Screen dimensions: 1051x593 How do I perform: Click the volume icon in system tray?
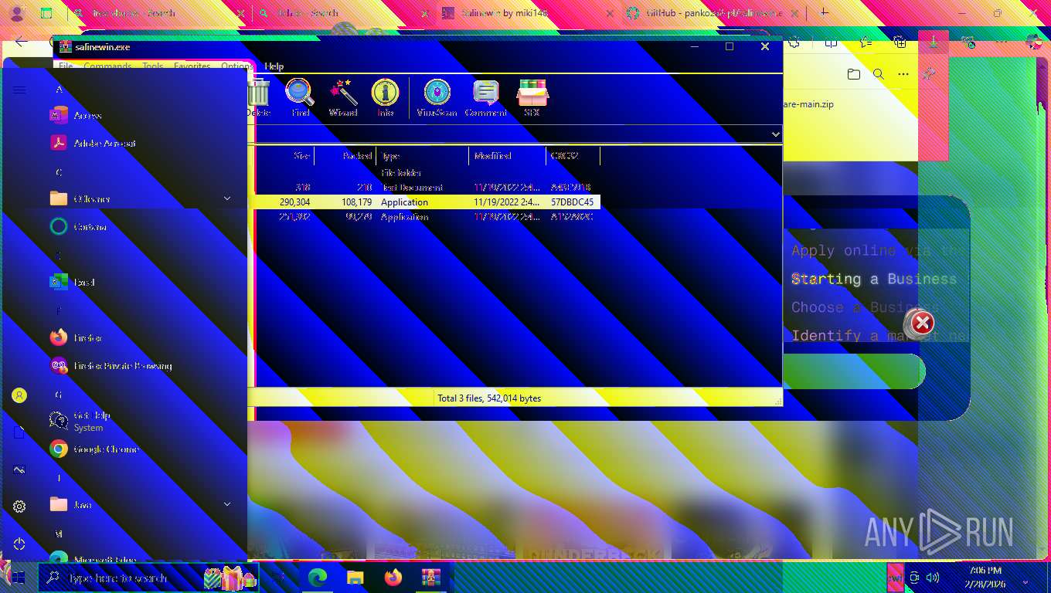tap(933, 578)
